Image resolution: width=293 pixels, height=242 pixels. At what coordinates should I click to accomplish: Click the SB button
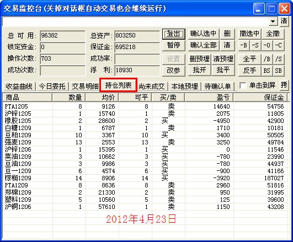pos(279,71)
